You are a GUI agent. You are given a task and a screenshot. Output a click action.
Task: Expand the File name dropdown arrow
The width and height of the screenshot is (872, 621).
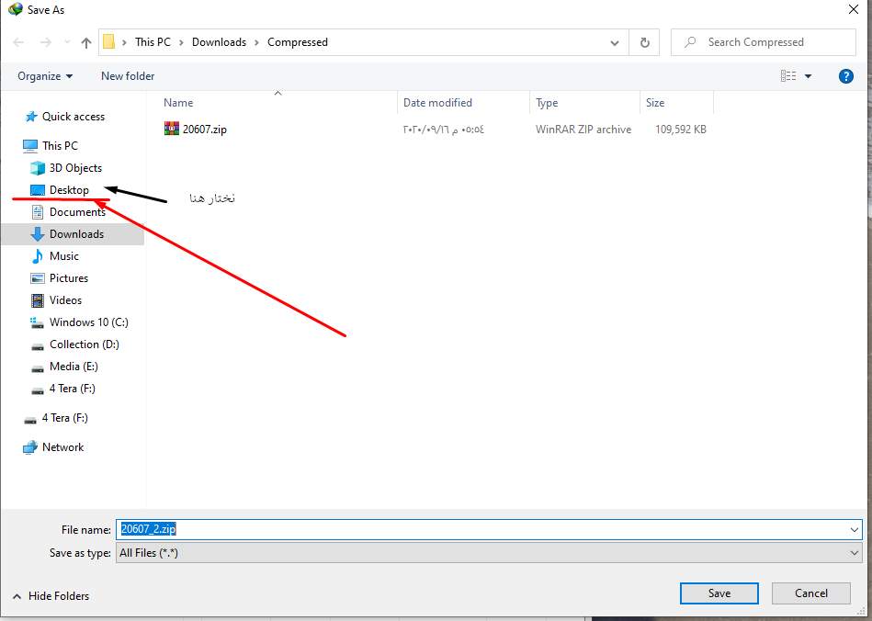pos(855,530)
